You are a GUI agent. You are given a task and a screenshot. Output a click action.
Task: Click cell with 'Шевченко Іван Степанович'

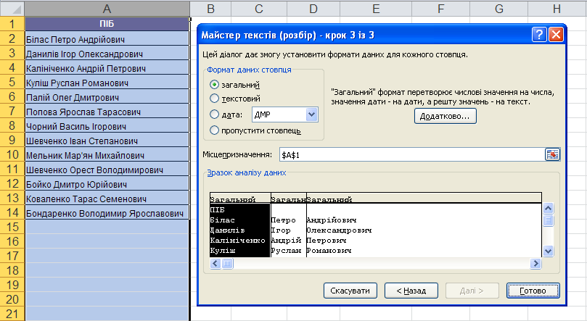[107, 140]
